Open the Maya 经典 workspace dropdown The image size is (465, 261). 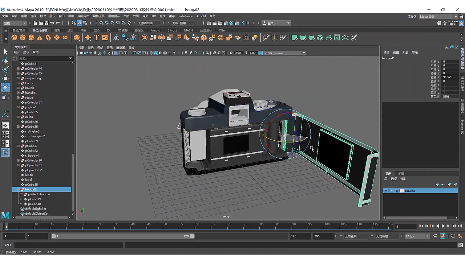tap(438, 16)
